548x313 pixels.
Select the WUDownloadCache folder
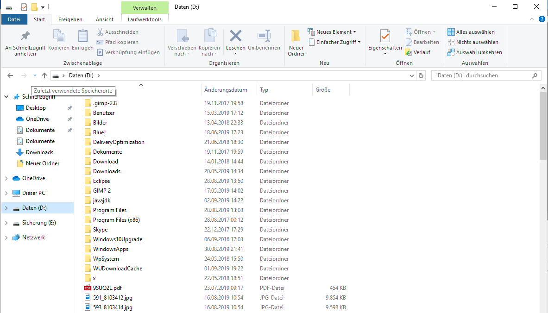[x=118, y=268]
